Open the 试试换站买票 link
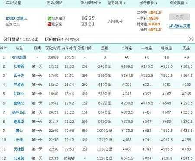This screenshot has height=161, width=195. 179,26
